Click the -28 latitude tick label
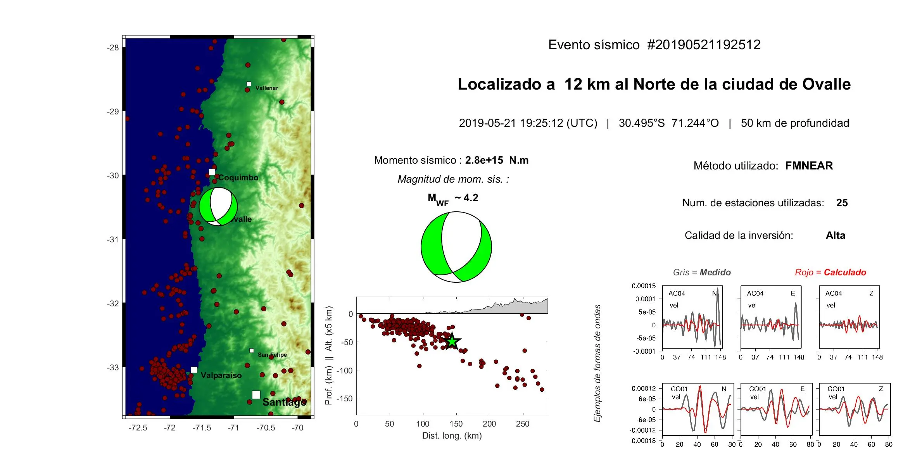Image resolution: width=922 pixels, height=470 pixels. [113, 48]
